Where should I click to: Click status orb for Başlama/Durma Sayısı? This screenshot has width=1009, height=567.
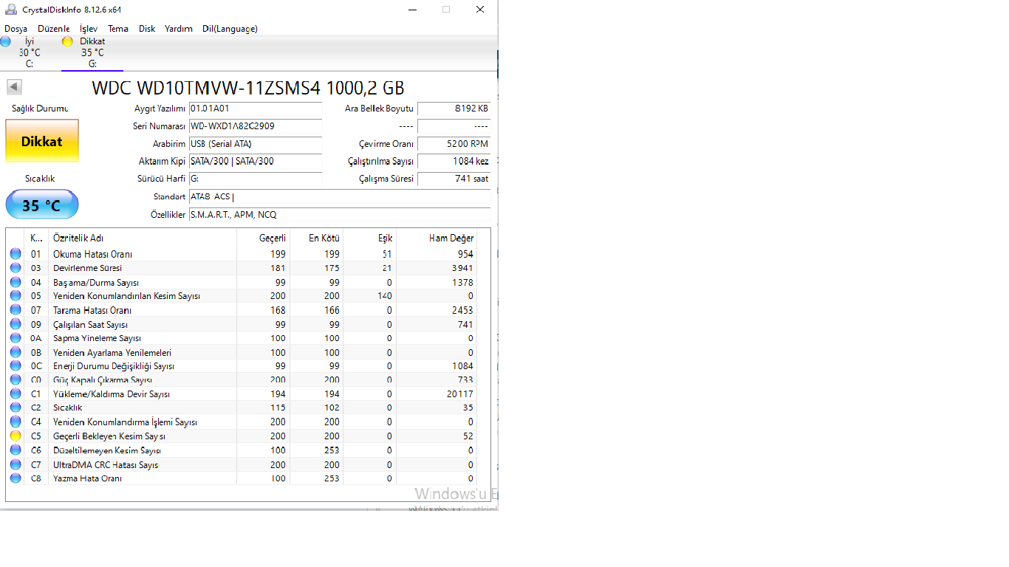[16, 282]
